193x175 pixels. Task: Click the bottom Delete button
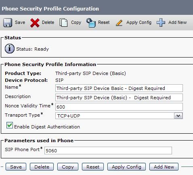[x=42, y=167]
